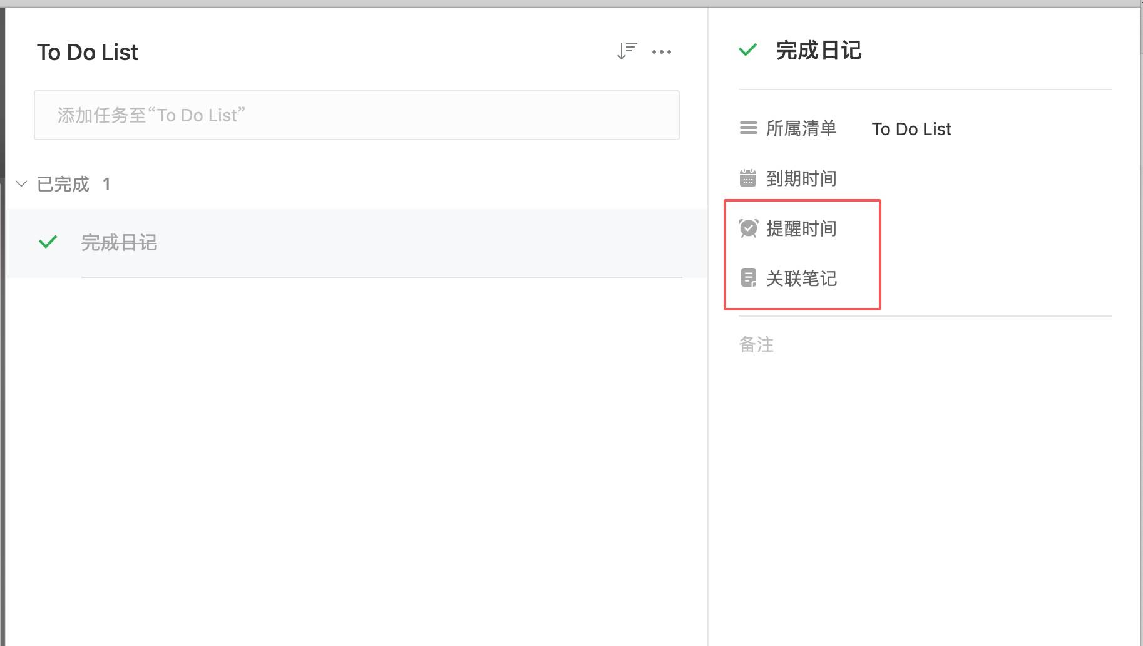This screenshot has width=1143, height=646.
Task: Change the list via the To Do List value
Action: (x=911, y=129)
